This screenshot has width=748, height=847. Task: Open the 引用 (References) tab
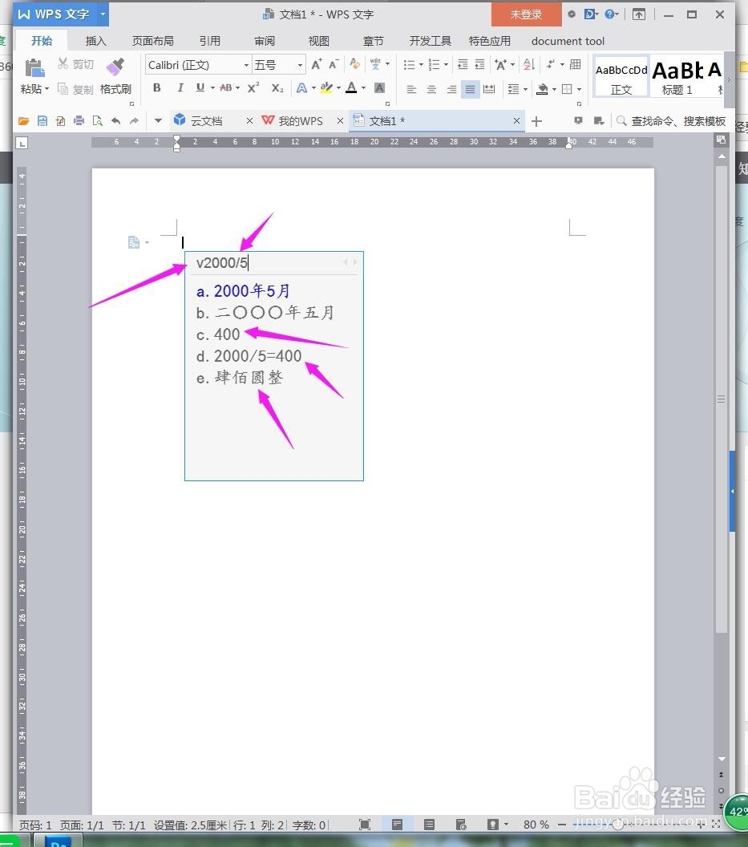[x=209, y=41]
